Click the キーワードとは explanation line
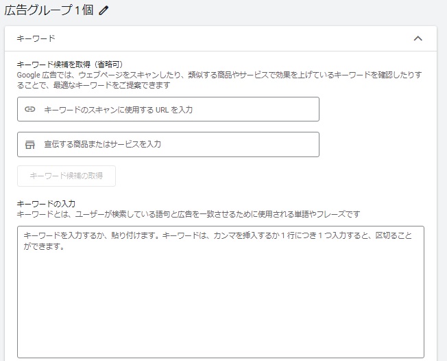Screen dimensions: 447x361 [x=189, y=214]
